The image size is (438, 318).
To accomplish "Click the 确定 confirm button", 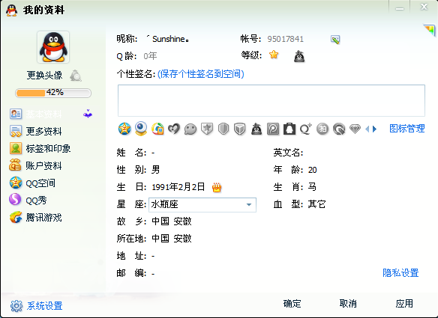I will pos(292,304).
